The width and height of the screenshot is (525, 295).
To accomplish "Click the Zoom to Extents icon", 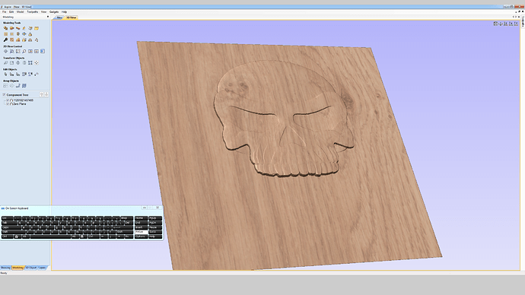I will coord(18,51).
